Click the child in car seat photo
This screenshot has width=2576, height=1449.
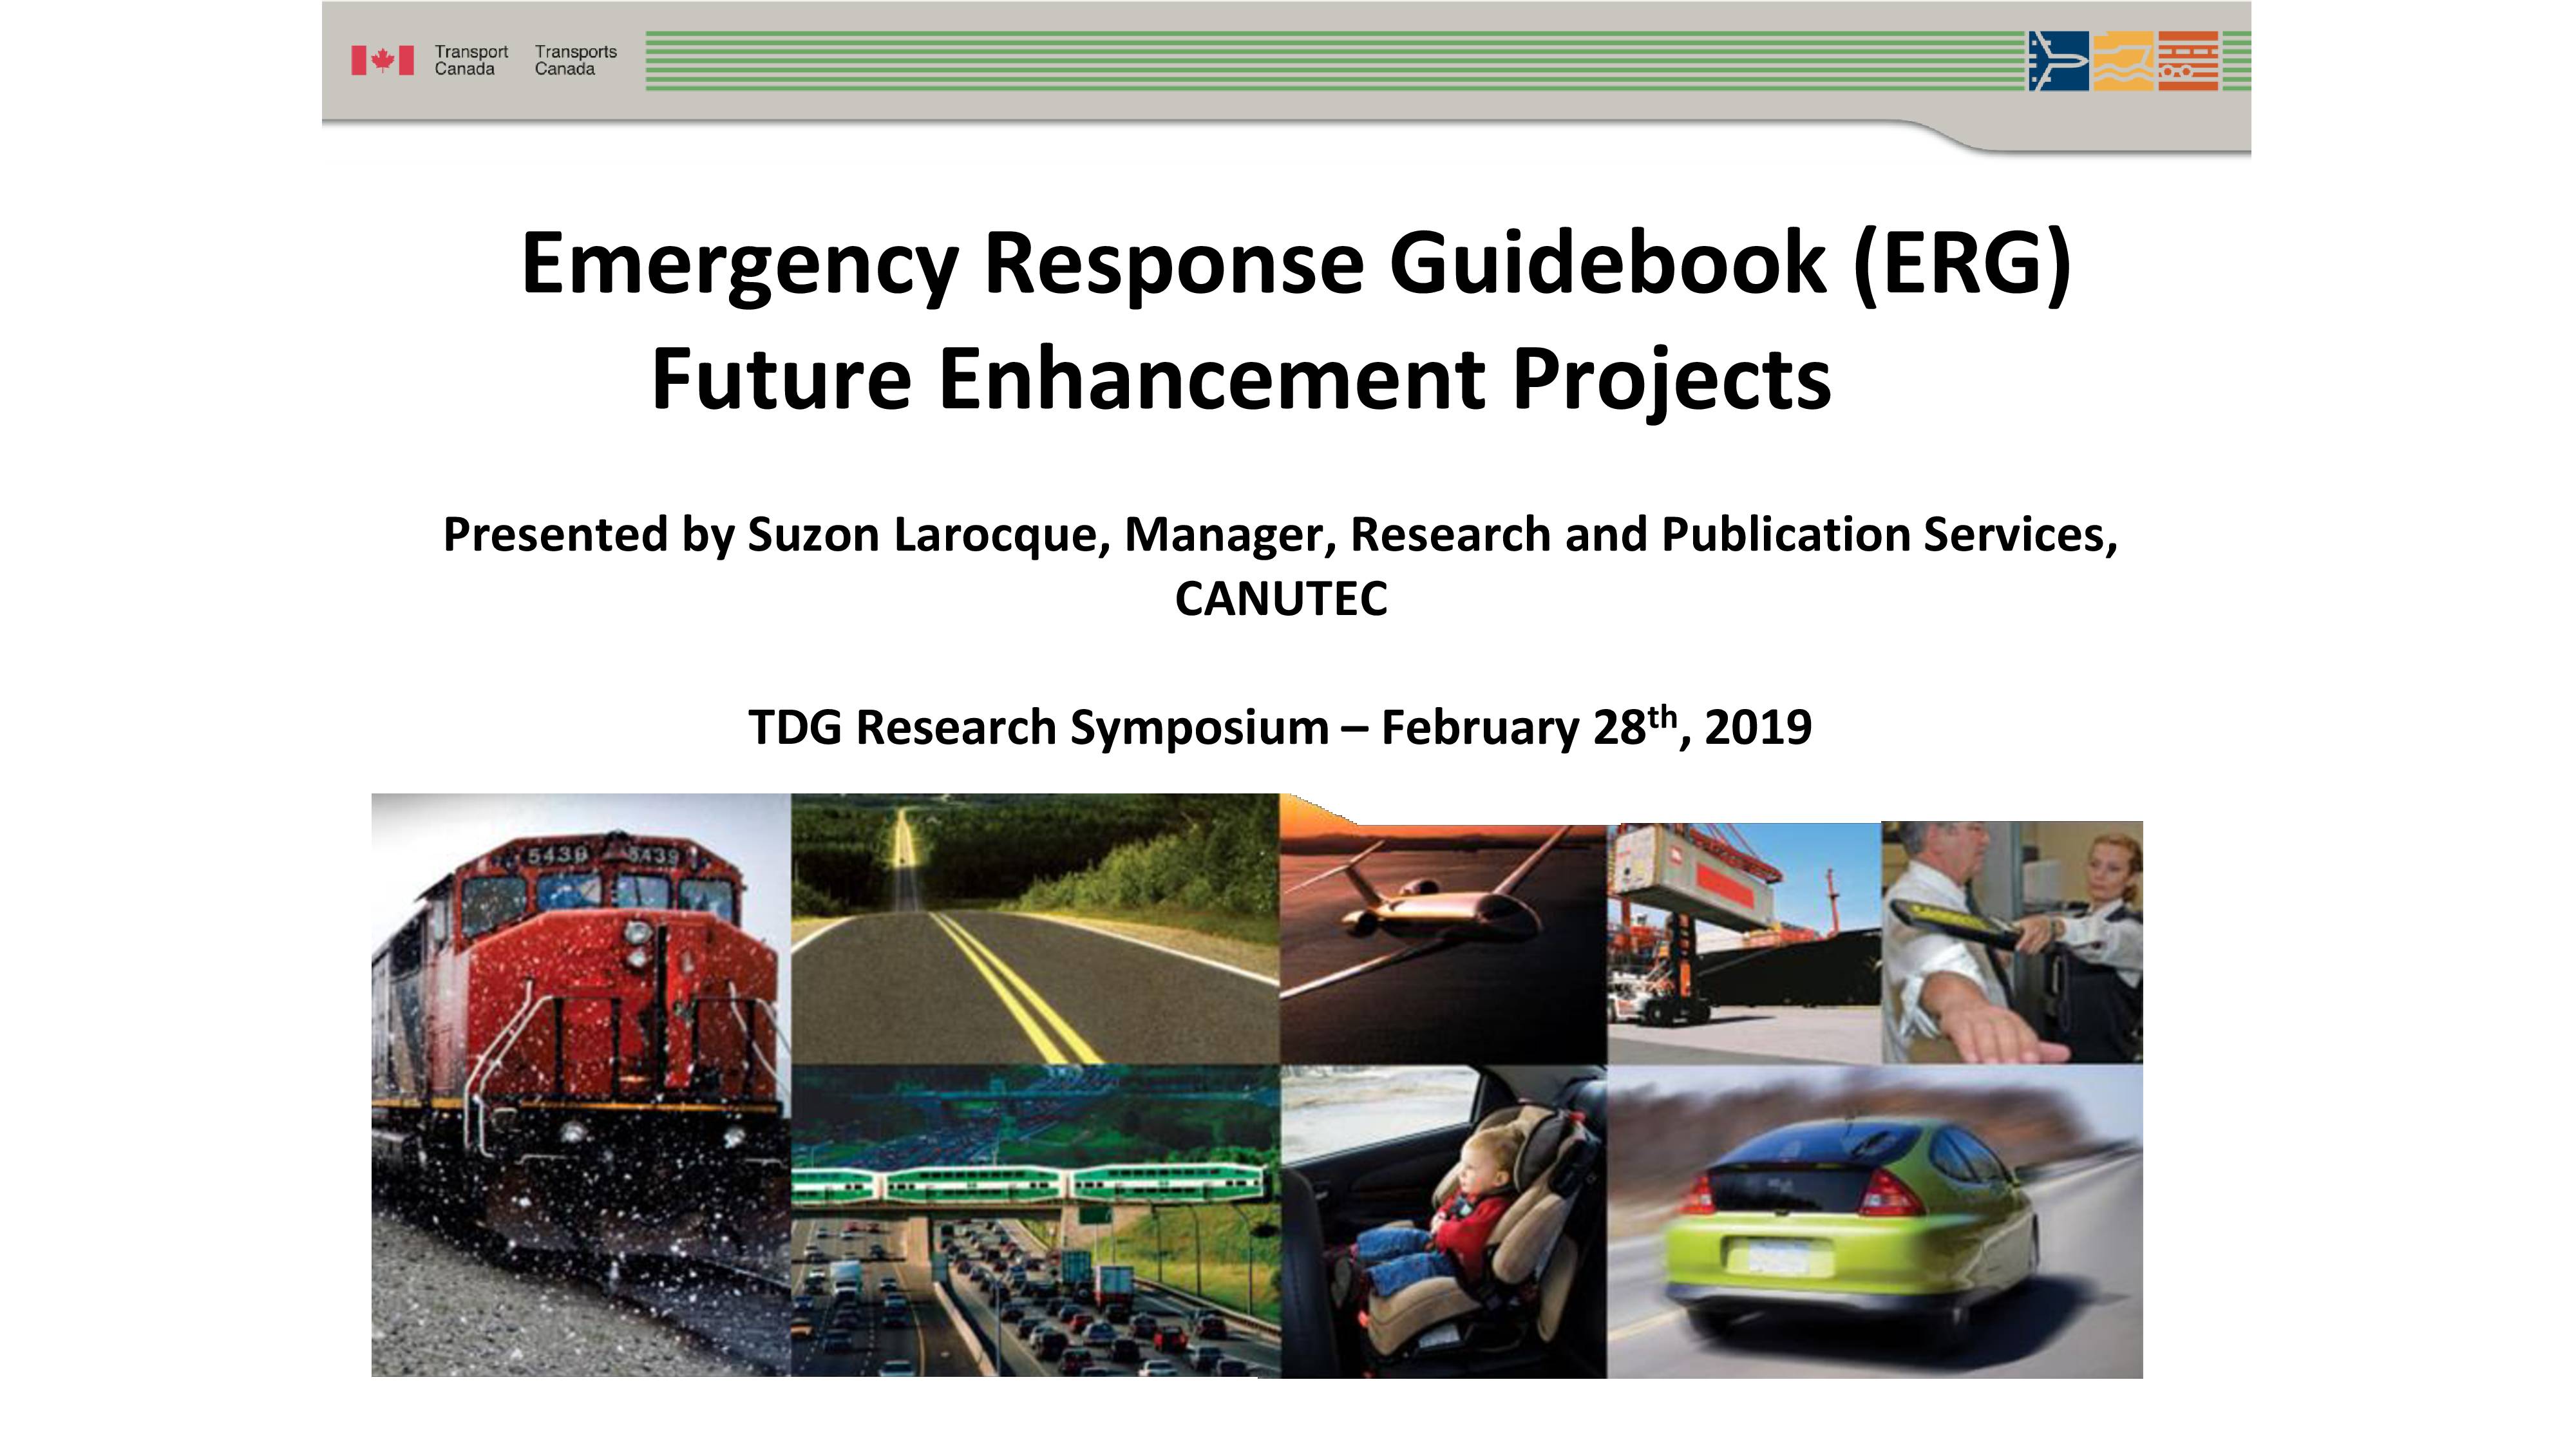tap(1443, 1221)
